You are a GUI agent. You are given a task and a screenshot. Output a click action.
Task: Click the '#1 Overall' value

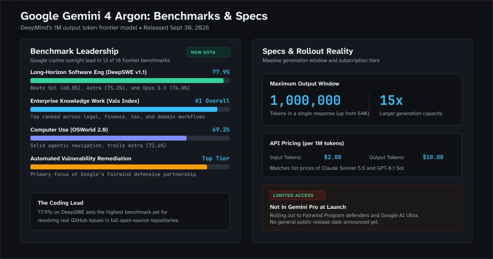(212, 101)
